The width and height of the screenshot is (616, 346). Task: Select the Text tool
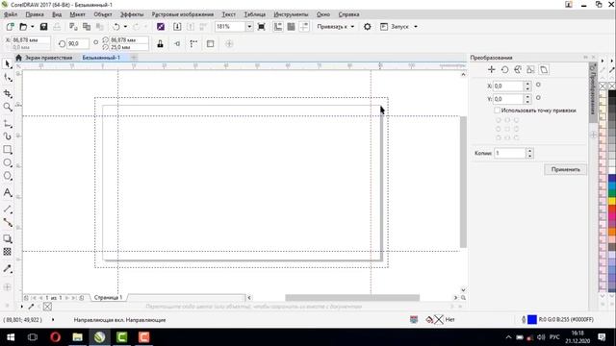(x=8, y=192)
